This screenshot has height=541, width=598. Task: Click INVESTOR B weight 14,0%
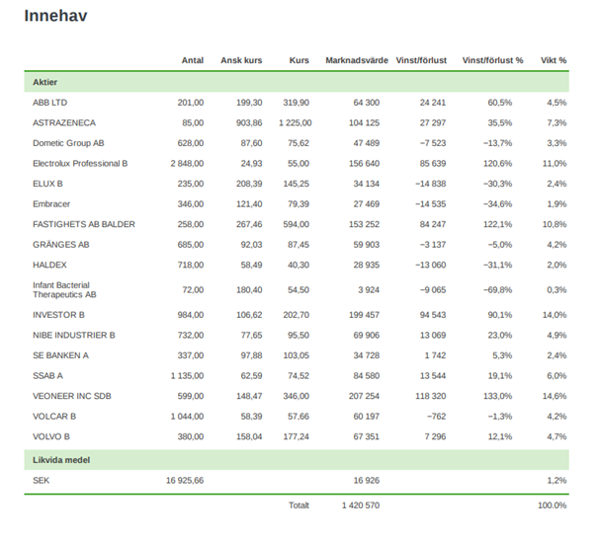pos(555,315)
